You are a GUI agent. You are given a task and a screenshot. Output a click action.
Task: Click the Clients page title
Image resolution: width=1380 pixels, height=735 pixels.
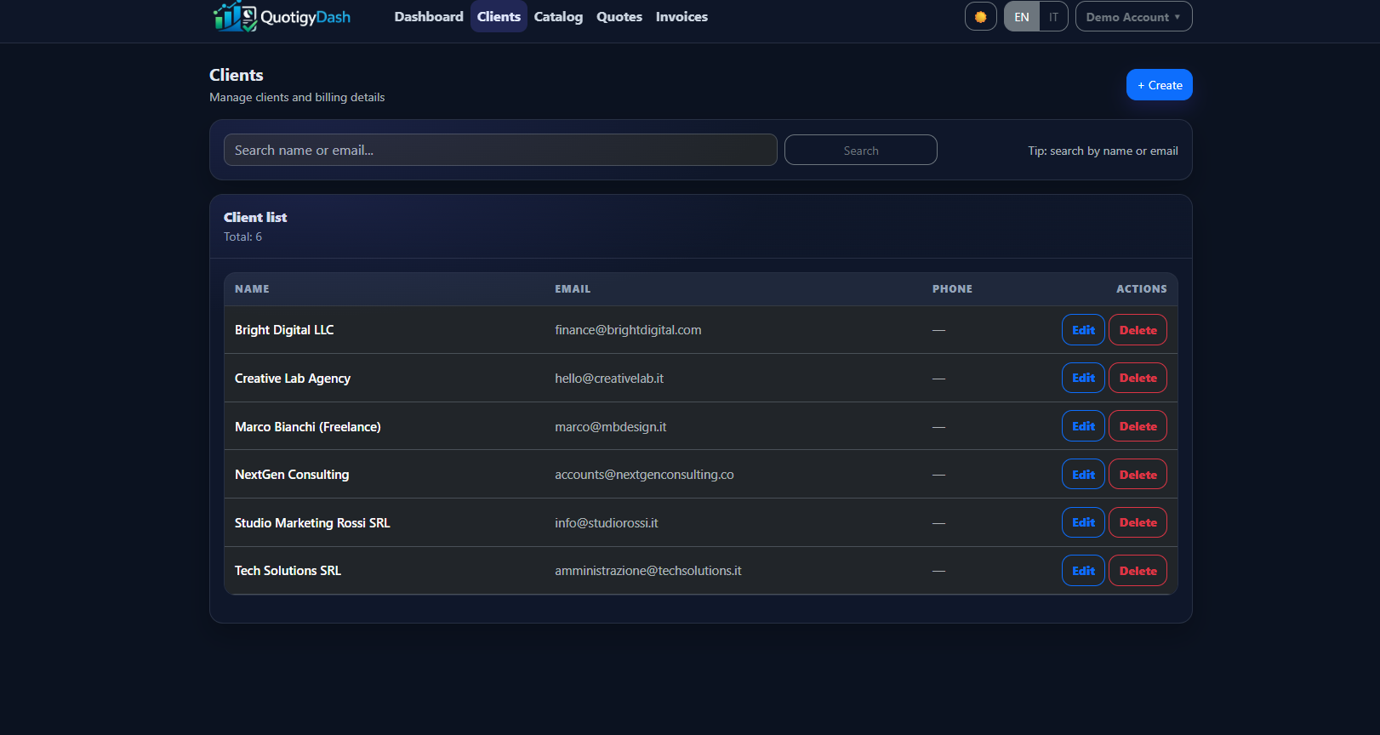point(237,75)
